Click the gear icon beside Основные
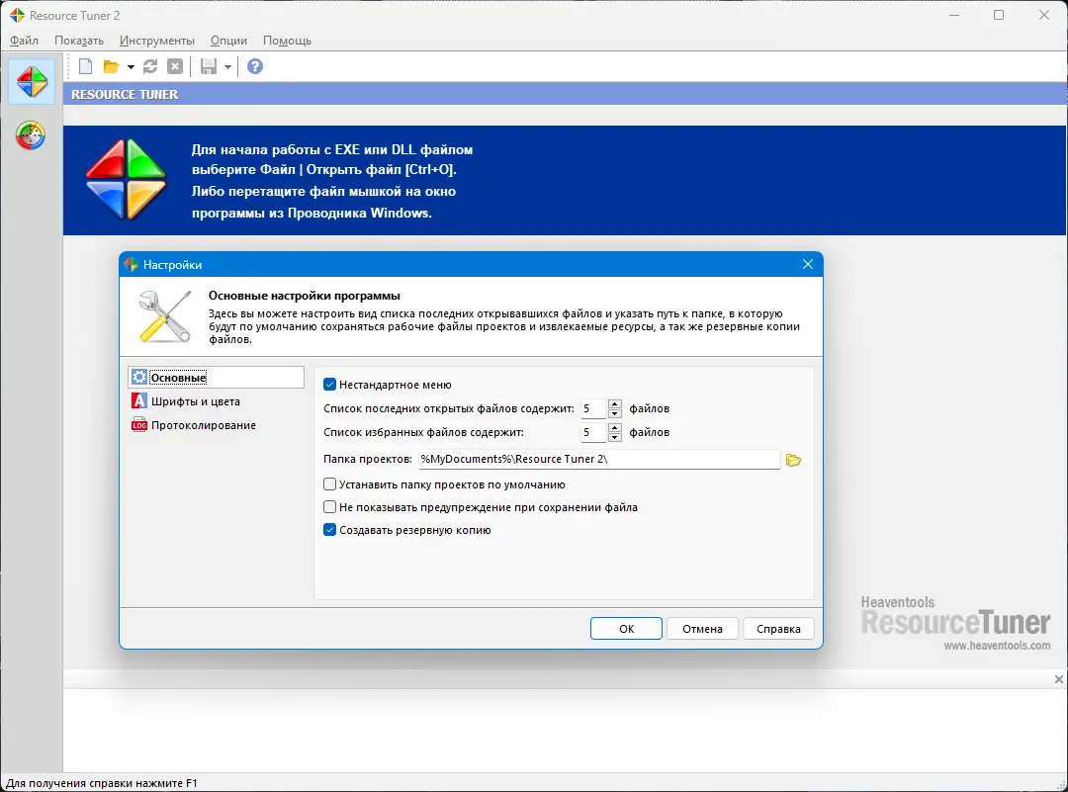The width and height of the screenshot is (1068, 792). click(x=139, y=378)
